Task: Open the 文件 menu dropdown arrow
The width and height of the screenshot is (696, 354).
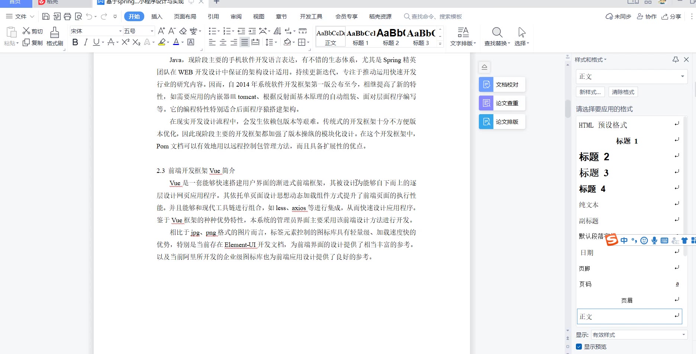Action: pyautogui.click(x=32, y=16)
